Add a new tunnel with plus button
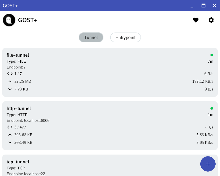Image resolution: width=220 pixels, height=176 pixels. [208, 164]
